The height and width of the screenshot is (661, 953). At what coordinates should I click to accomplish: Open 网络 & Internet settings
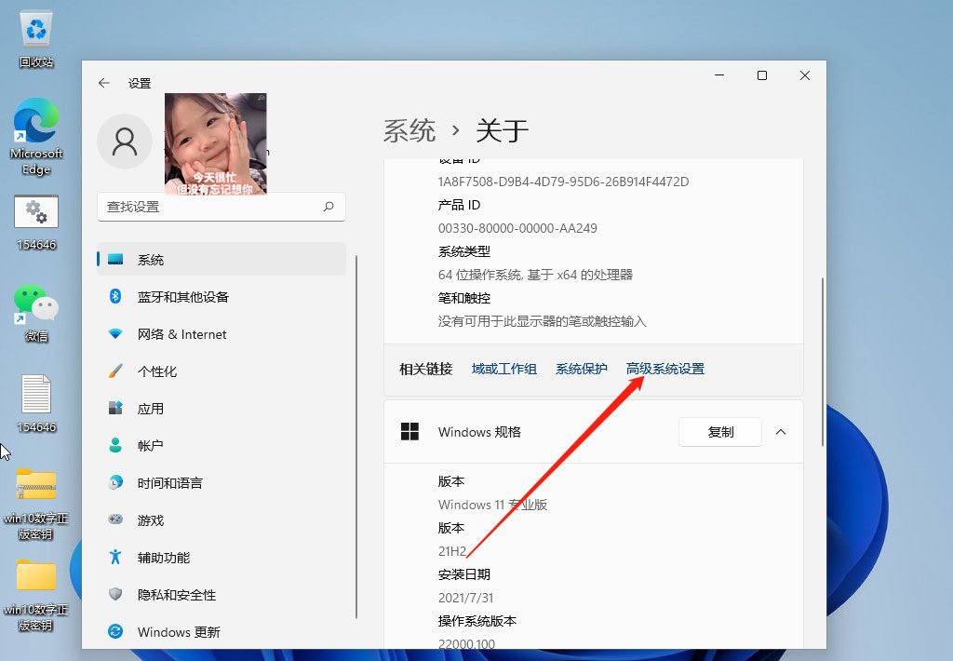221,334
